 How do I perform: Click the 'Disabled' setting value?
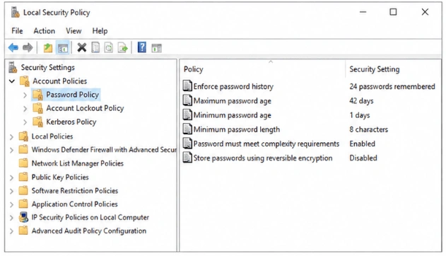pos(363,158)
